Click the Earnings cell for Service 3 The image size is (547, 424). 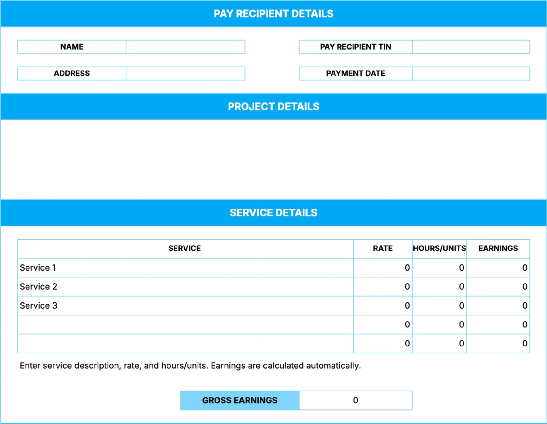(498, 305)
